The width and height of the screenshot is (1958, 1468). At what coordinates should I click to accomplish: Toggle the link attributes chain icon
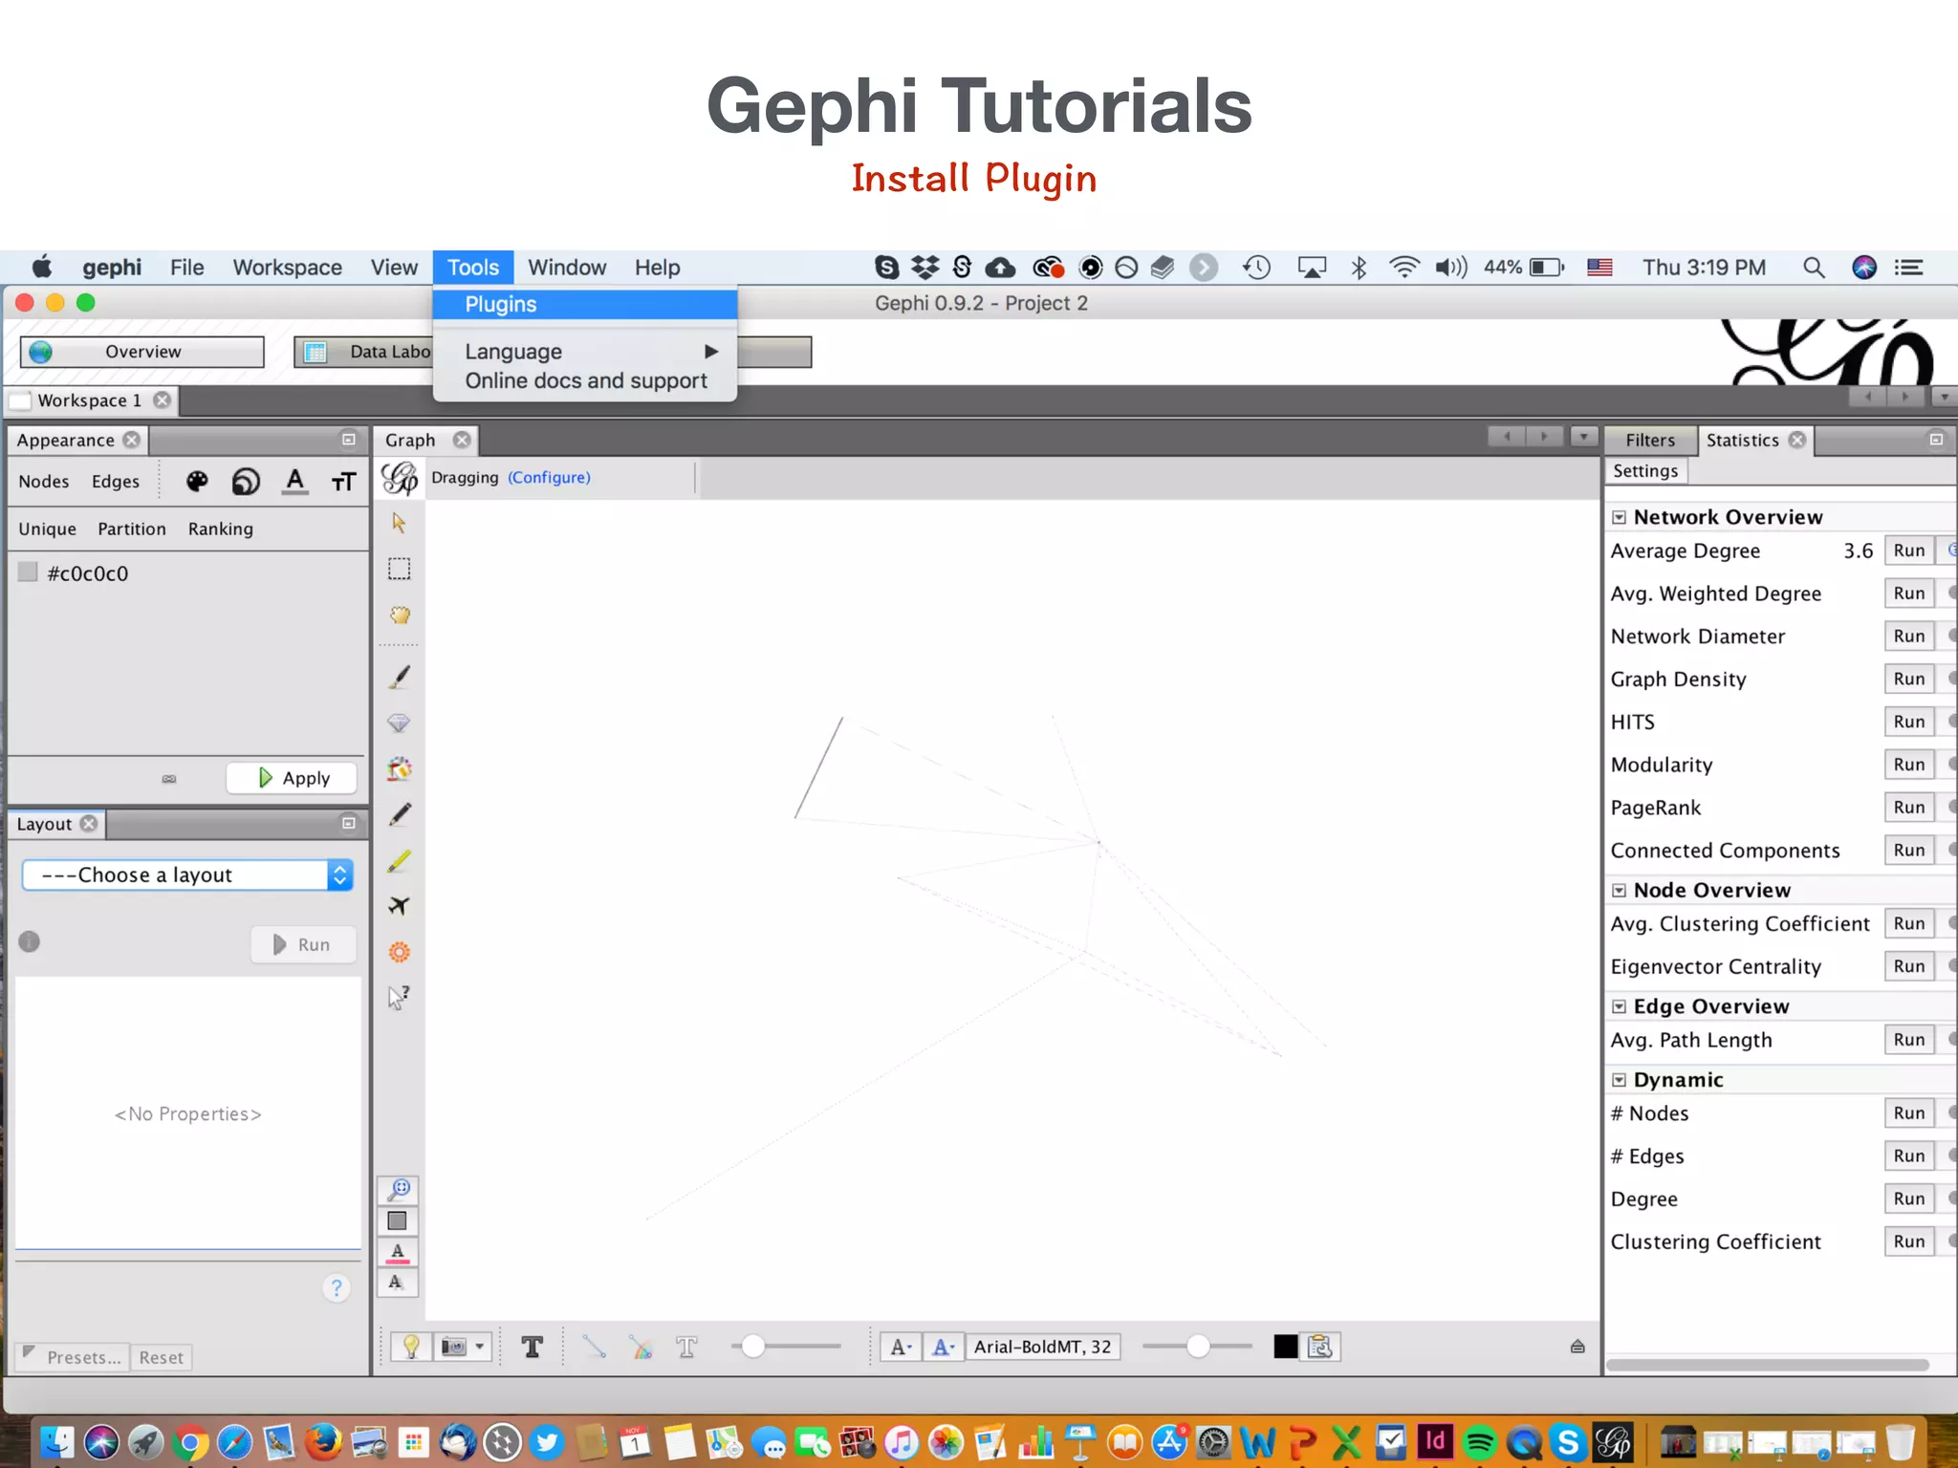(x=169, y=779)
